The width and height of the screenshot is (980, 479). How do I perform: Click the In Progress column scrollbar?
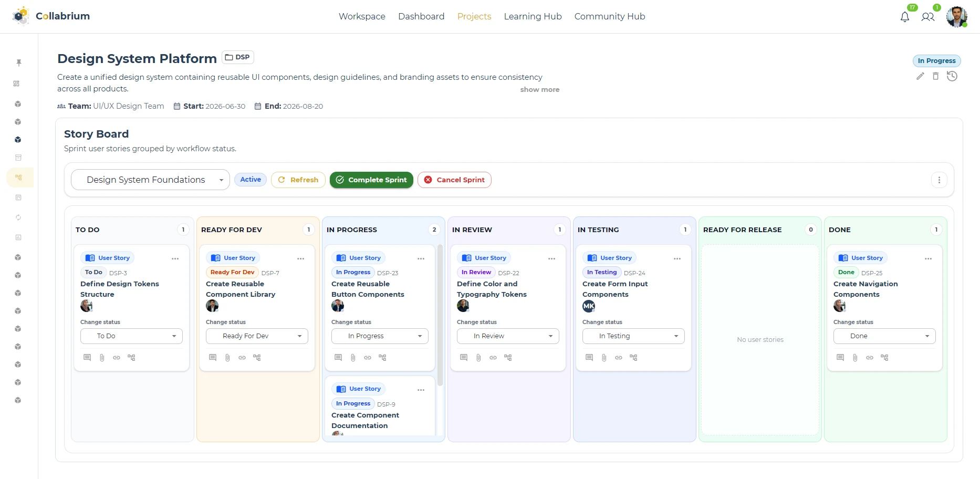(x=440, y=315)
